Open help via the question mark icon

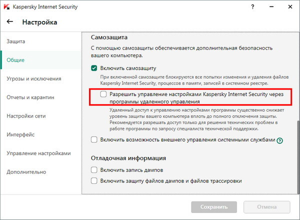(x=252, y=7)
